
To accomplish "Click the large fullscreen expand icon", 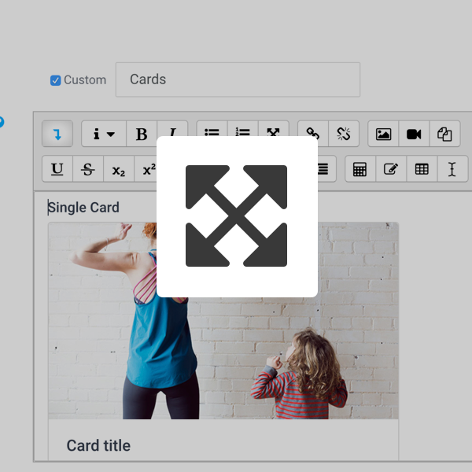I will 237,216.
